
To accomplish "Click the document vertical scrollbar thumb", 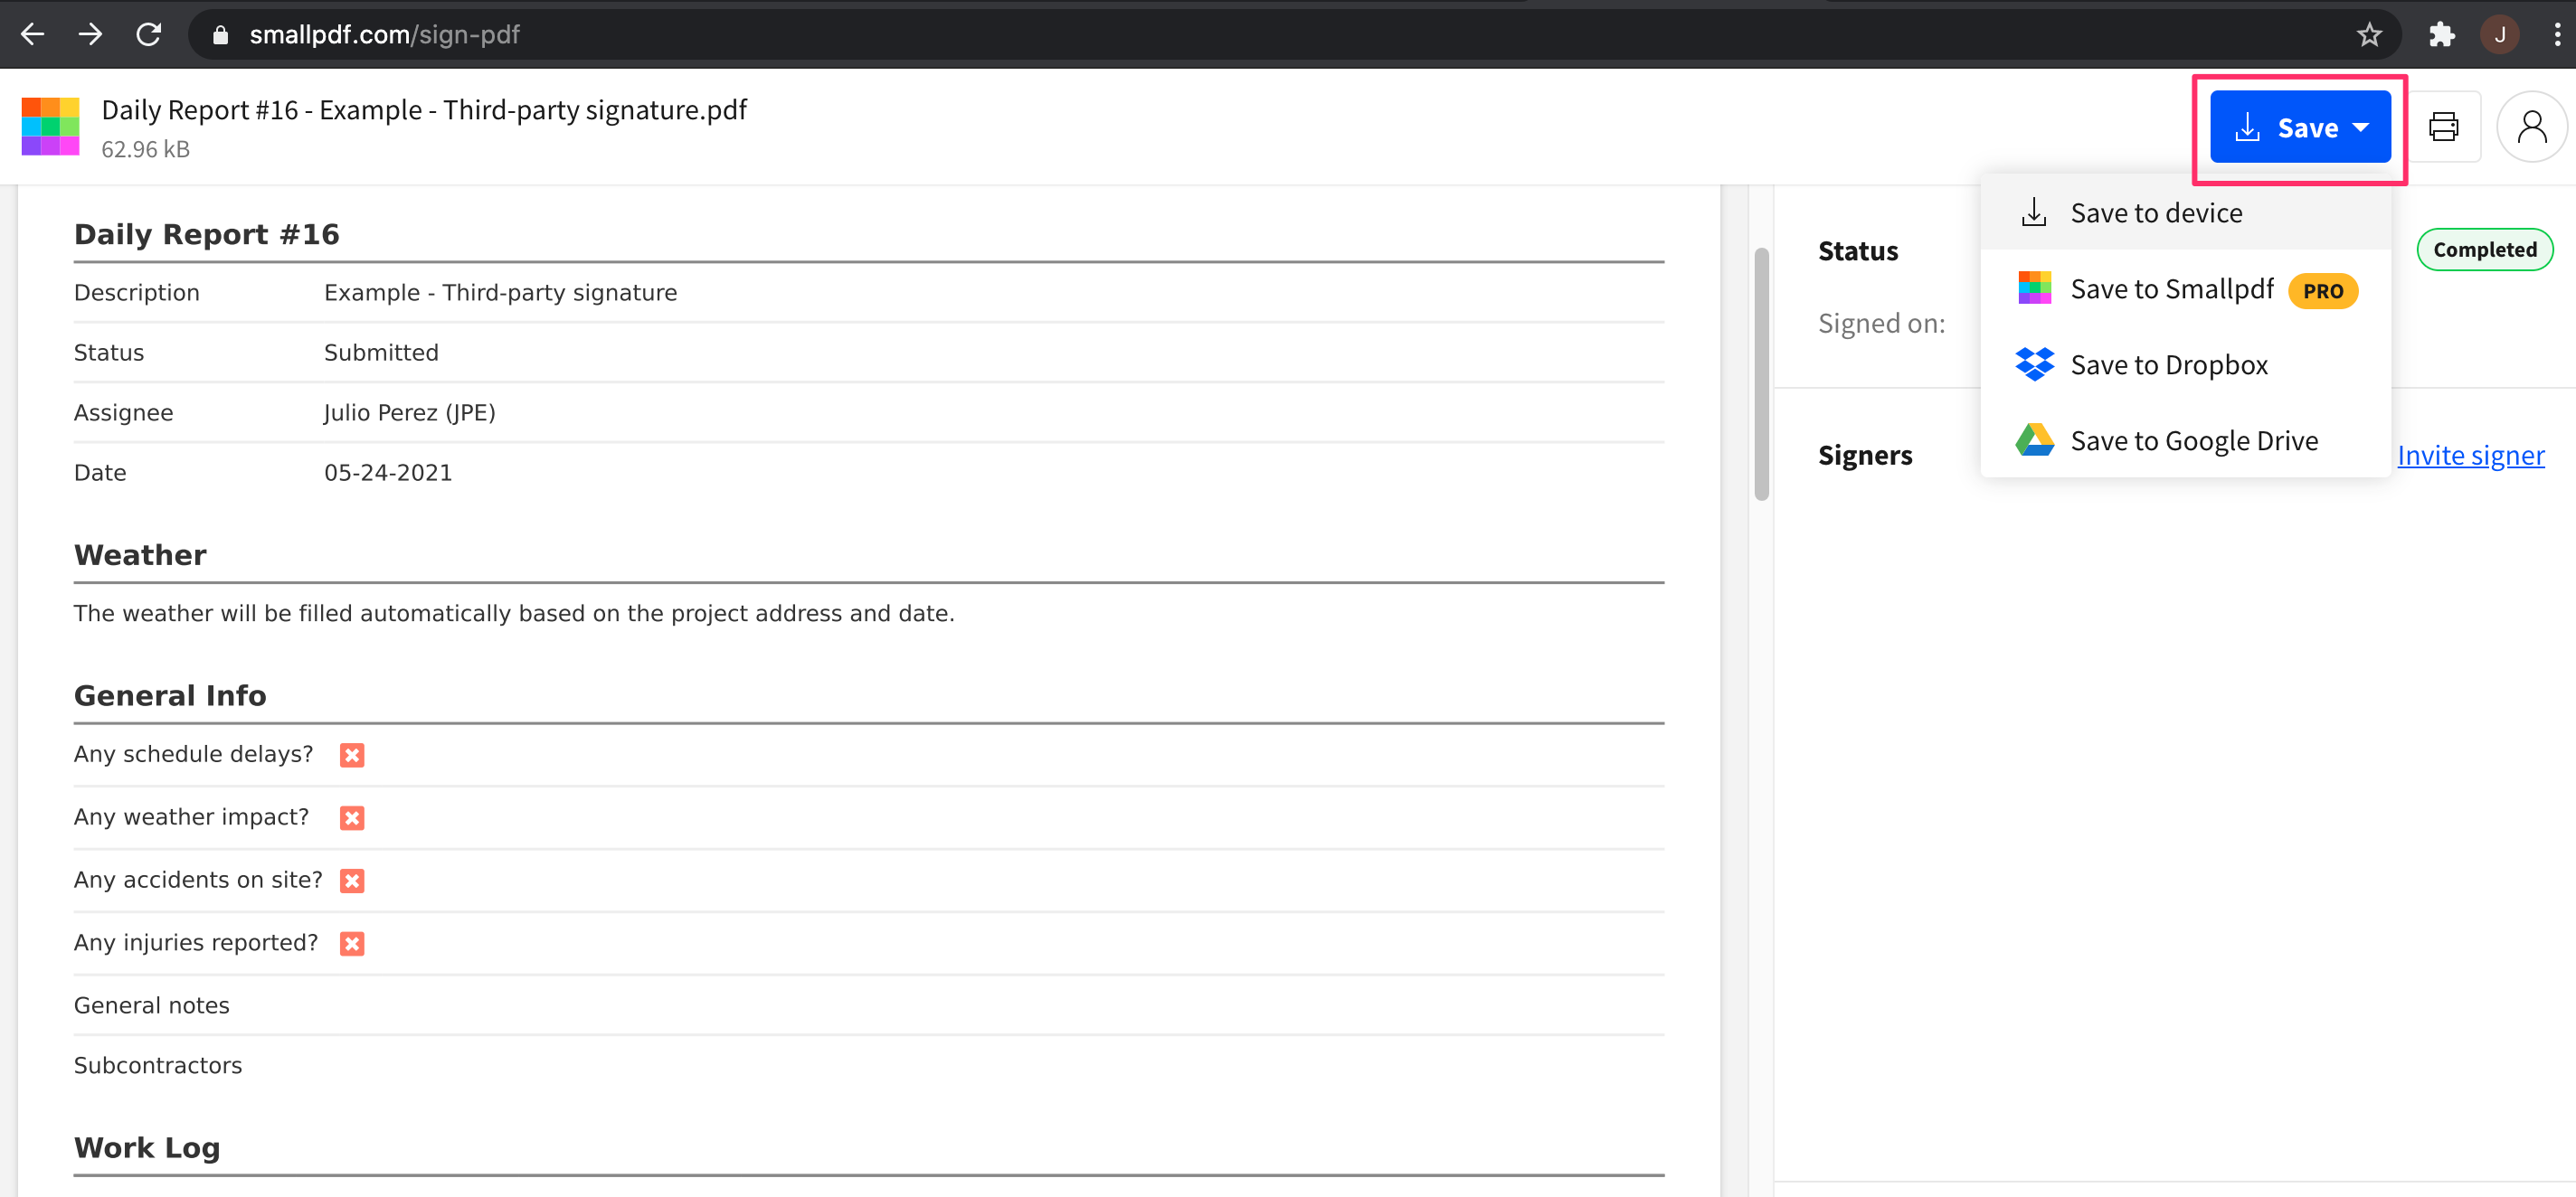I will [1761, 374].
